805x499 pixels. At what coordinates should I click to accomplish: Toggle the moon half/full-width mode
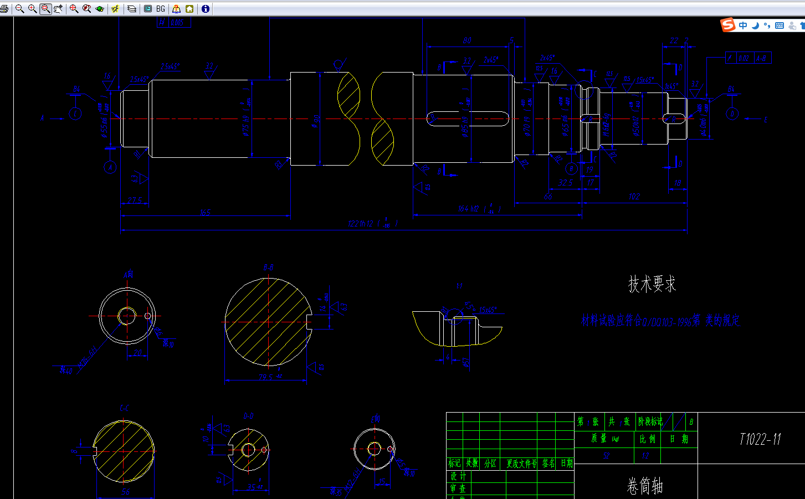pos(755,25)
